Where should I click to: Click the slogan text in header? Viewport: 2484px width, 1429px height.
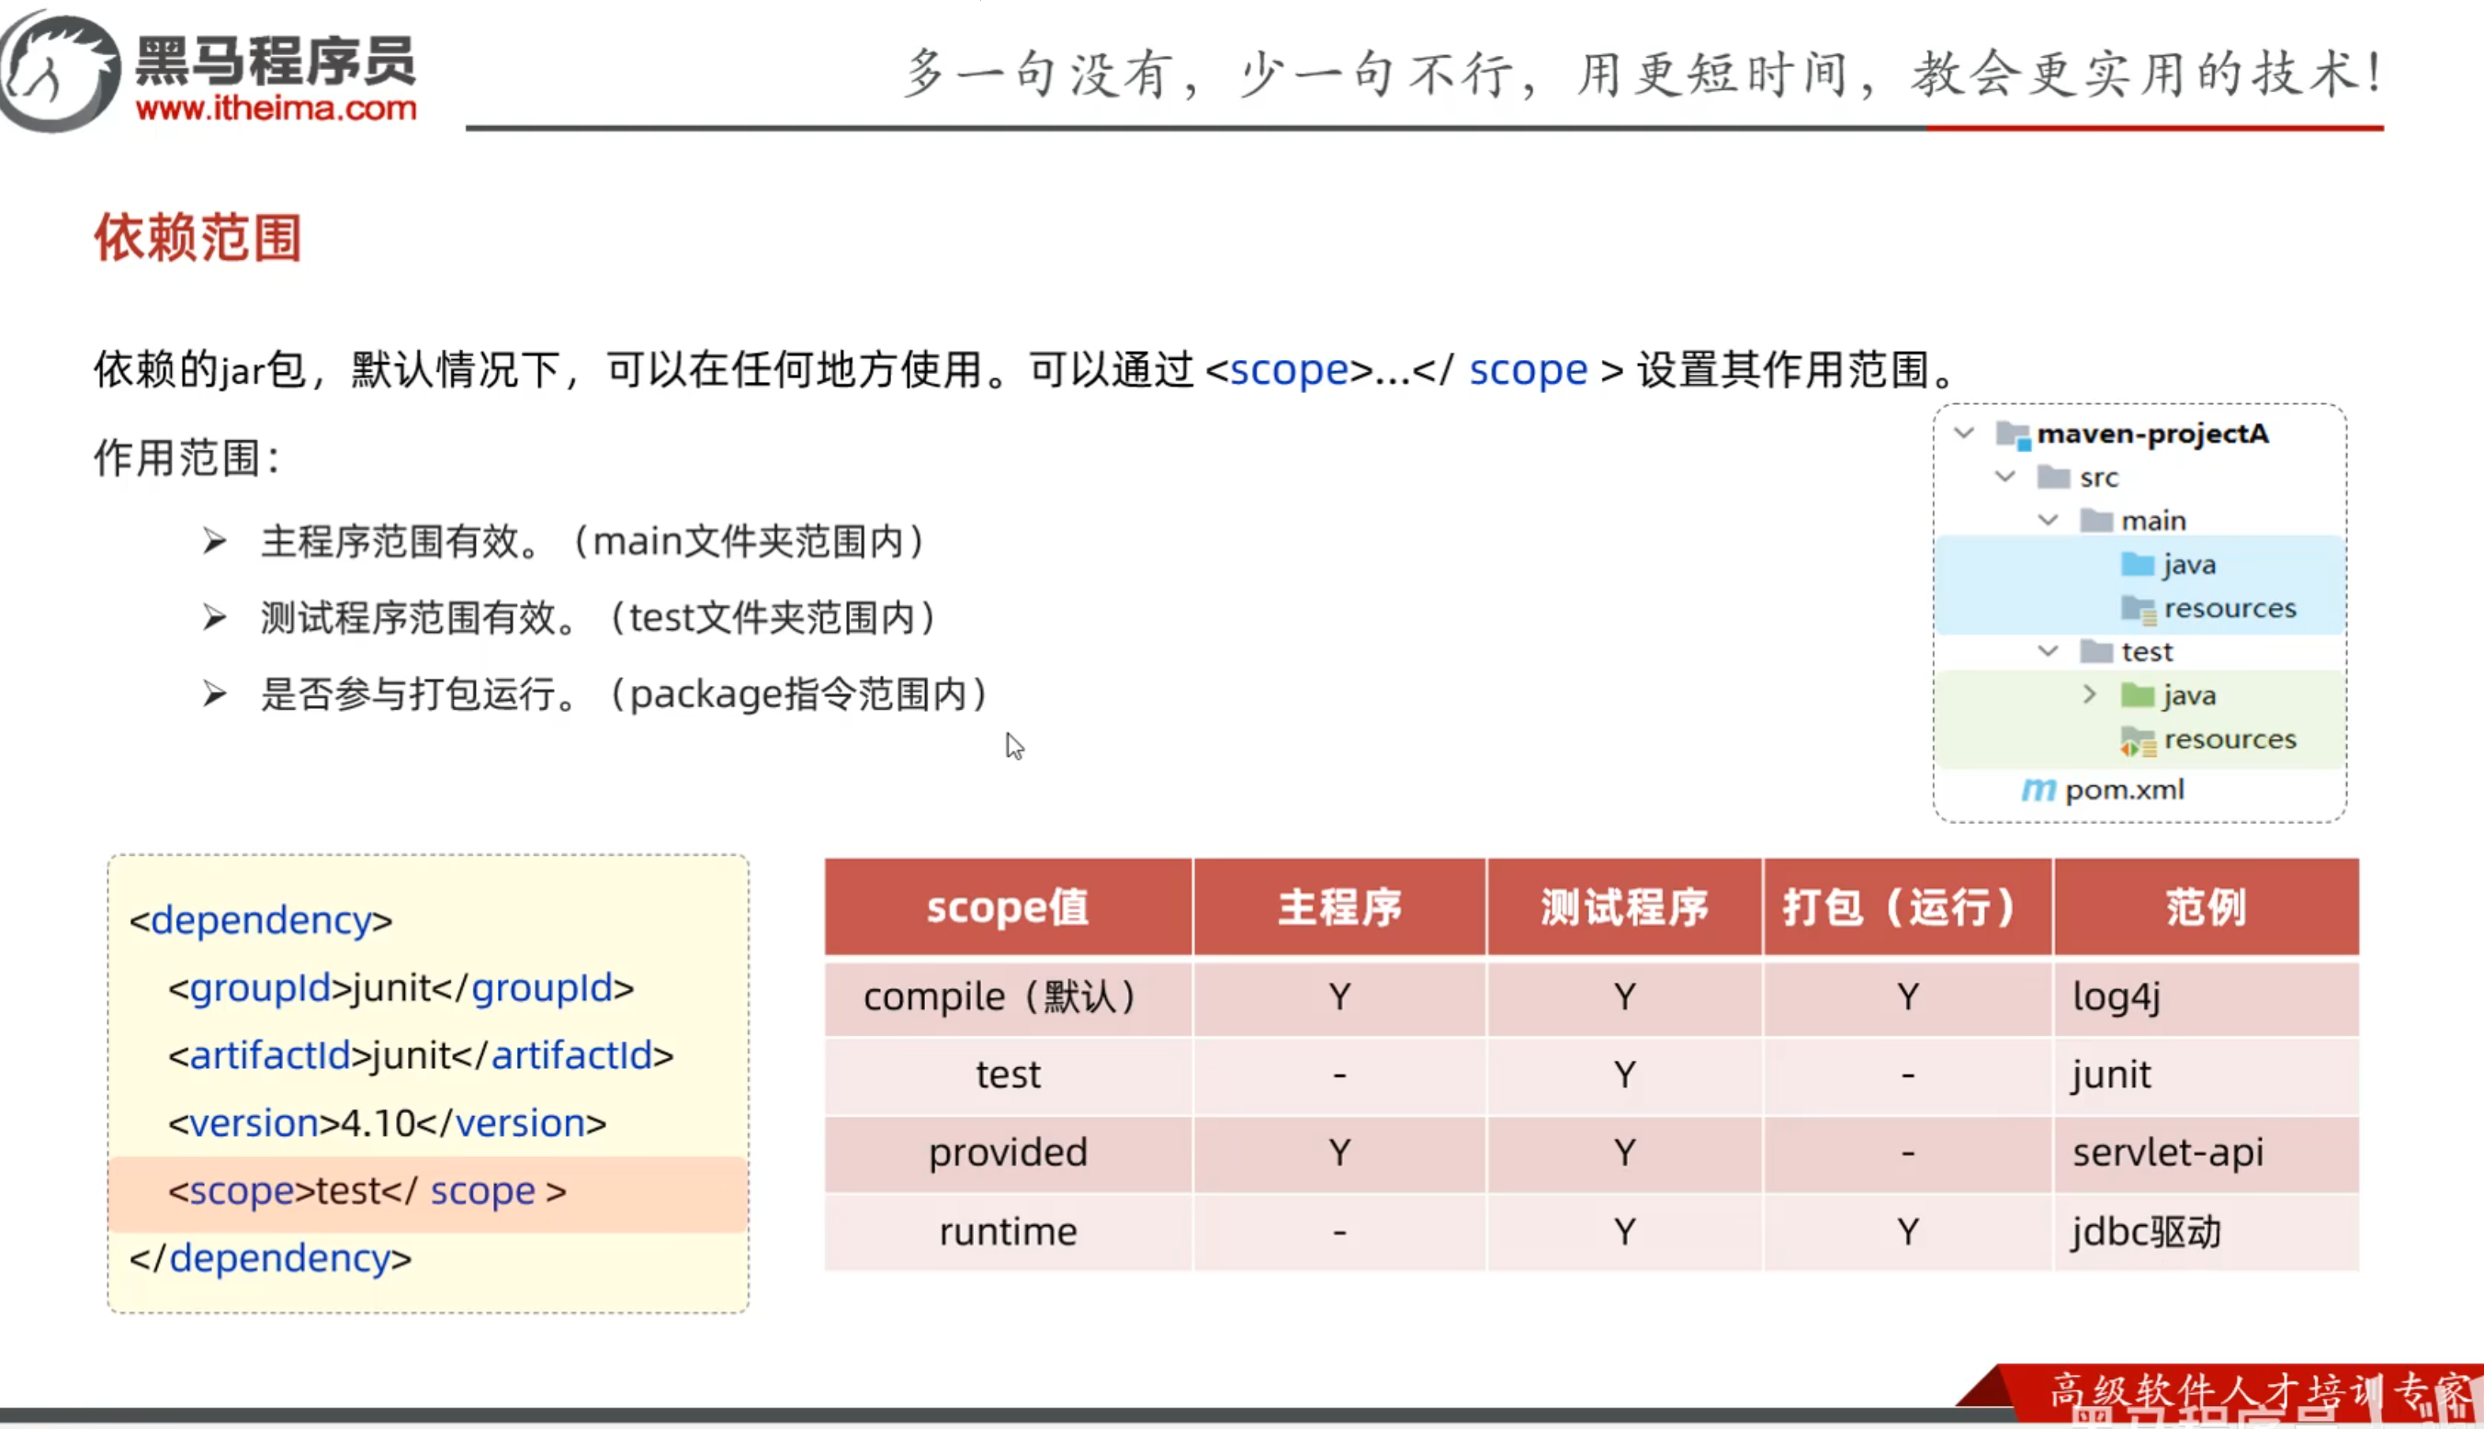1643,73
